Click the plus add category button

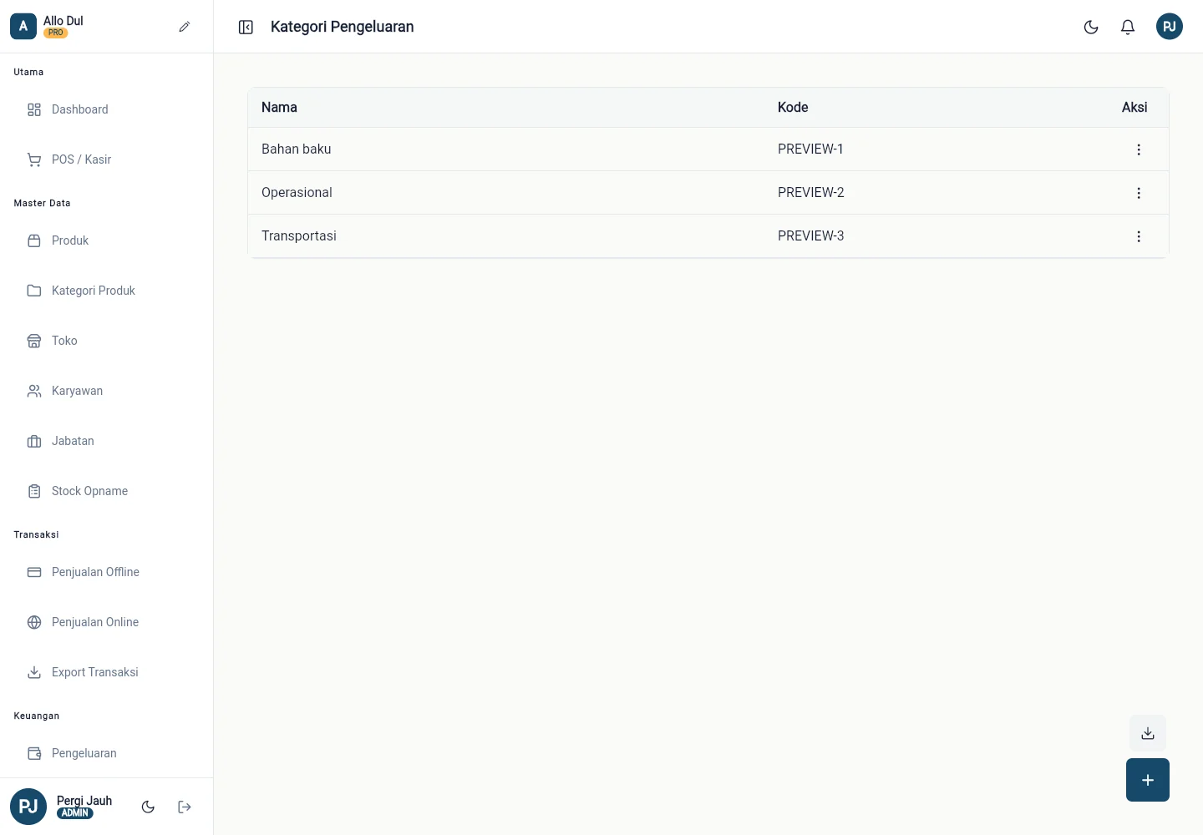(x=1148, y=780)
